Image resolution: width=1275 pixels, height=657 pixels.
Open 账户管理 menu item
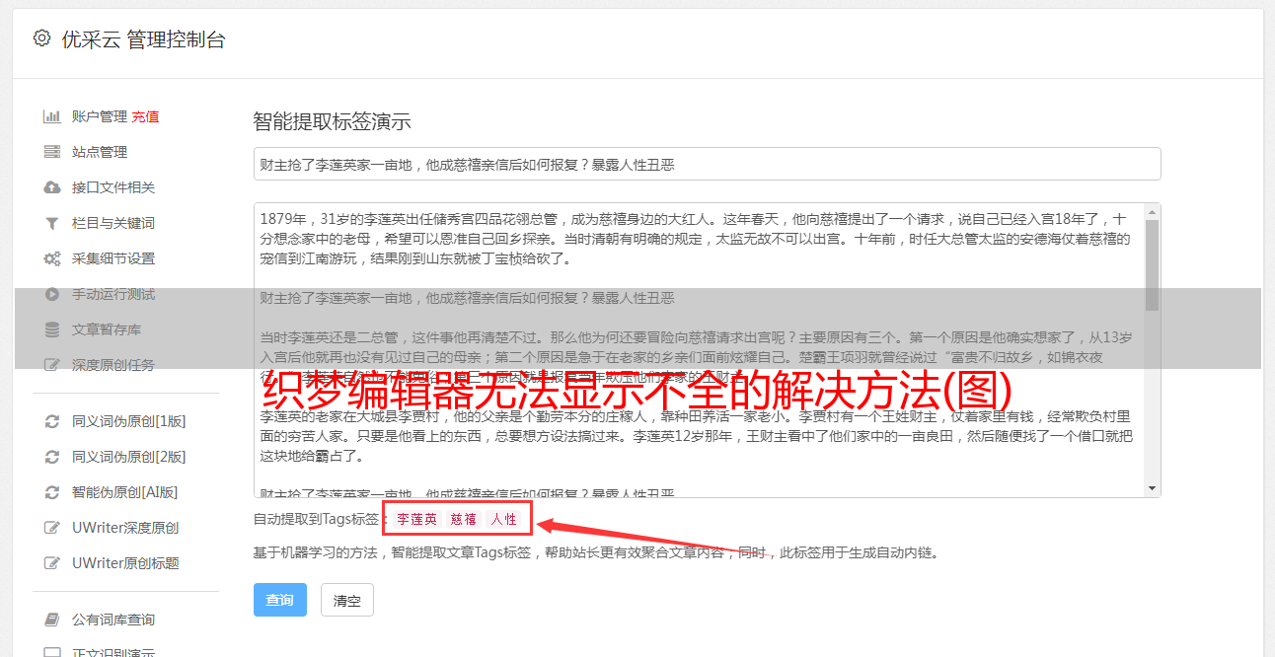point(100,116)
